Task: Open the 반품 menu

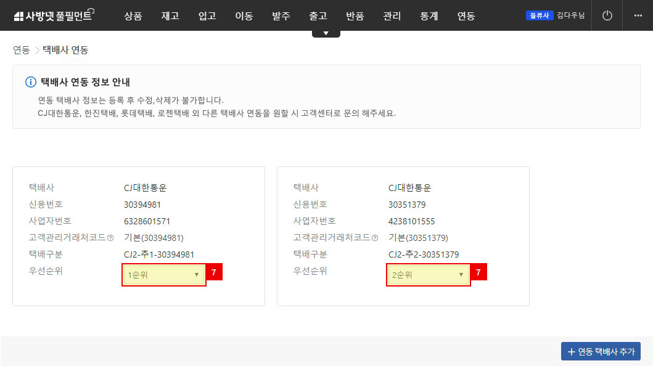Action: point(355,16)
